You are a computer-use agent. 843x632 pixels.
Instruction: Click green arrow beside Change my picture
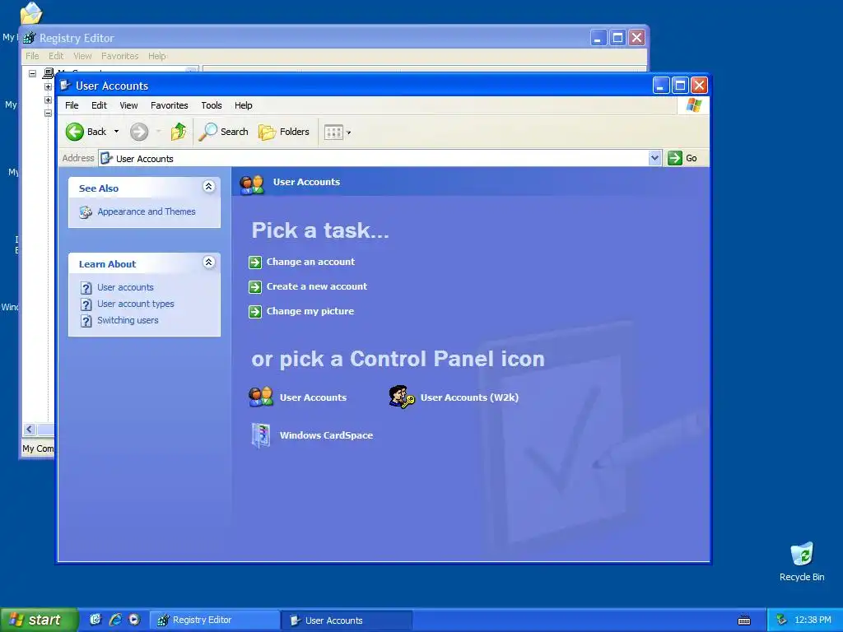[255, 312]
